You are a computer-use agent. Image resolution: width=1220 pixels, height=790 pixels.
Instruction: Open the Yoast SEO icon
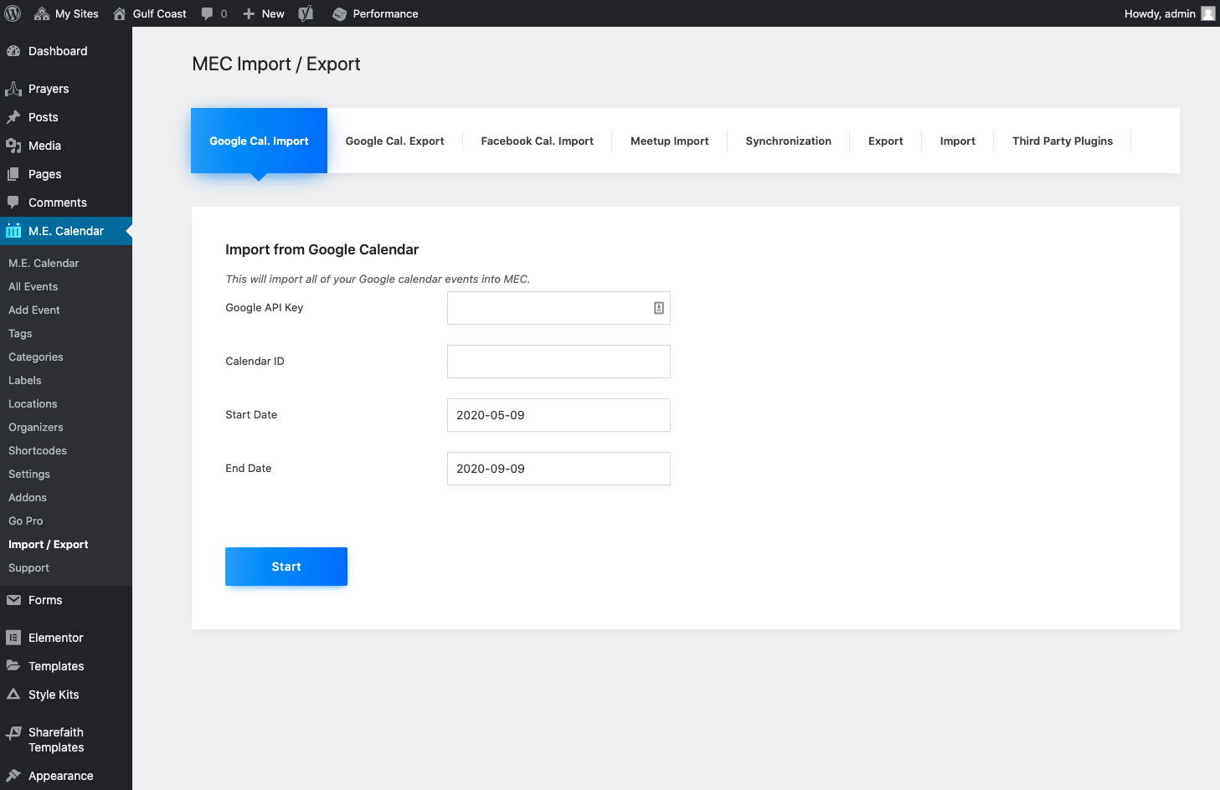pos(306,13)
